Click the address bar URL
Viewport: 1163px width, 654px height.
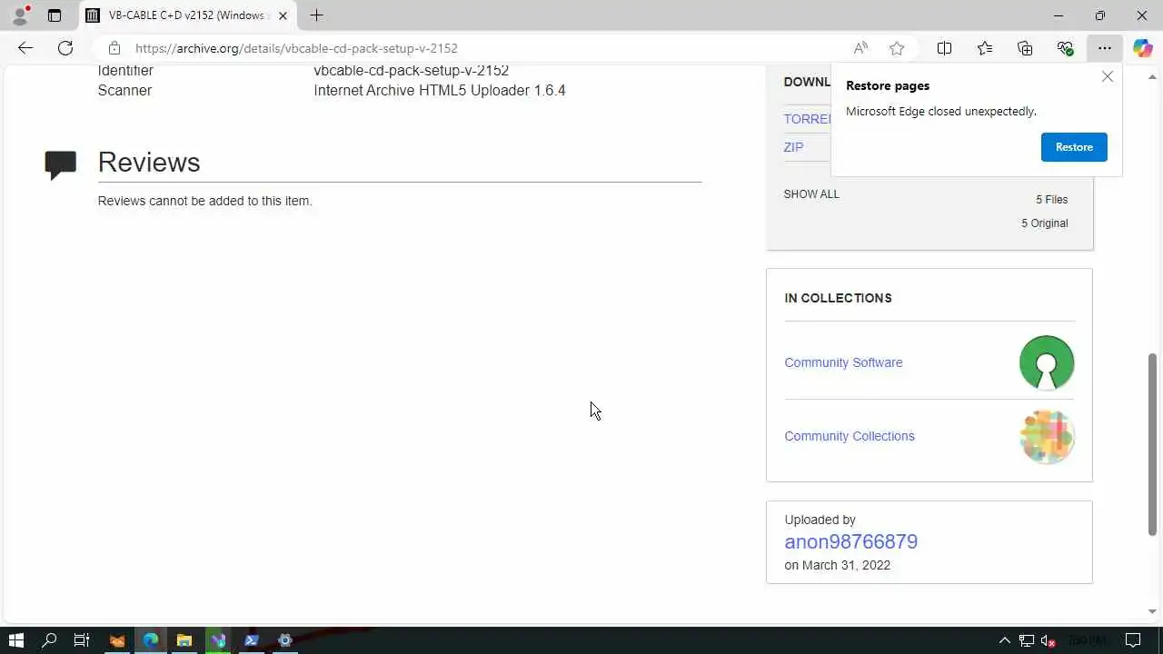point(296,48)
